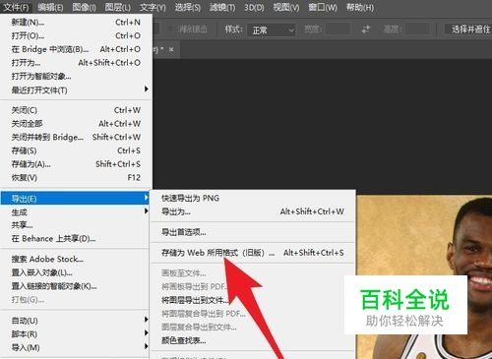The image size is (492, 359).
Task: Open the 图像(I) menu
Action: coord(84,7)
